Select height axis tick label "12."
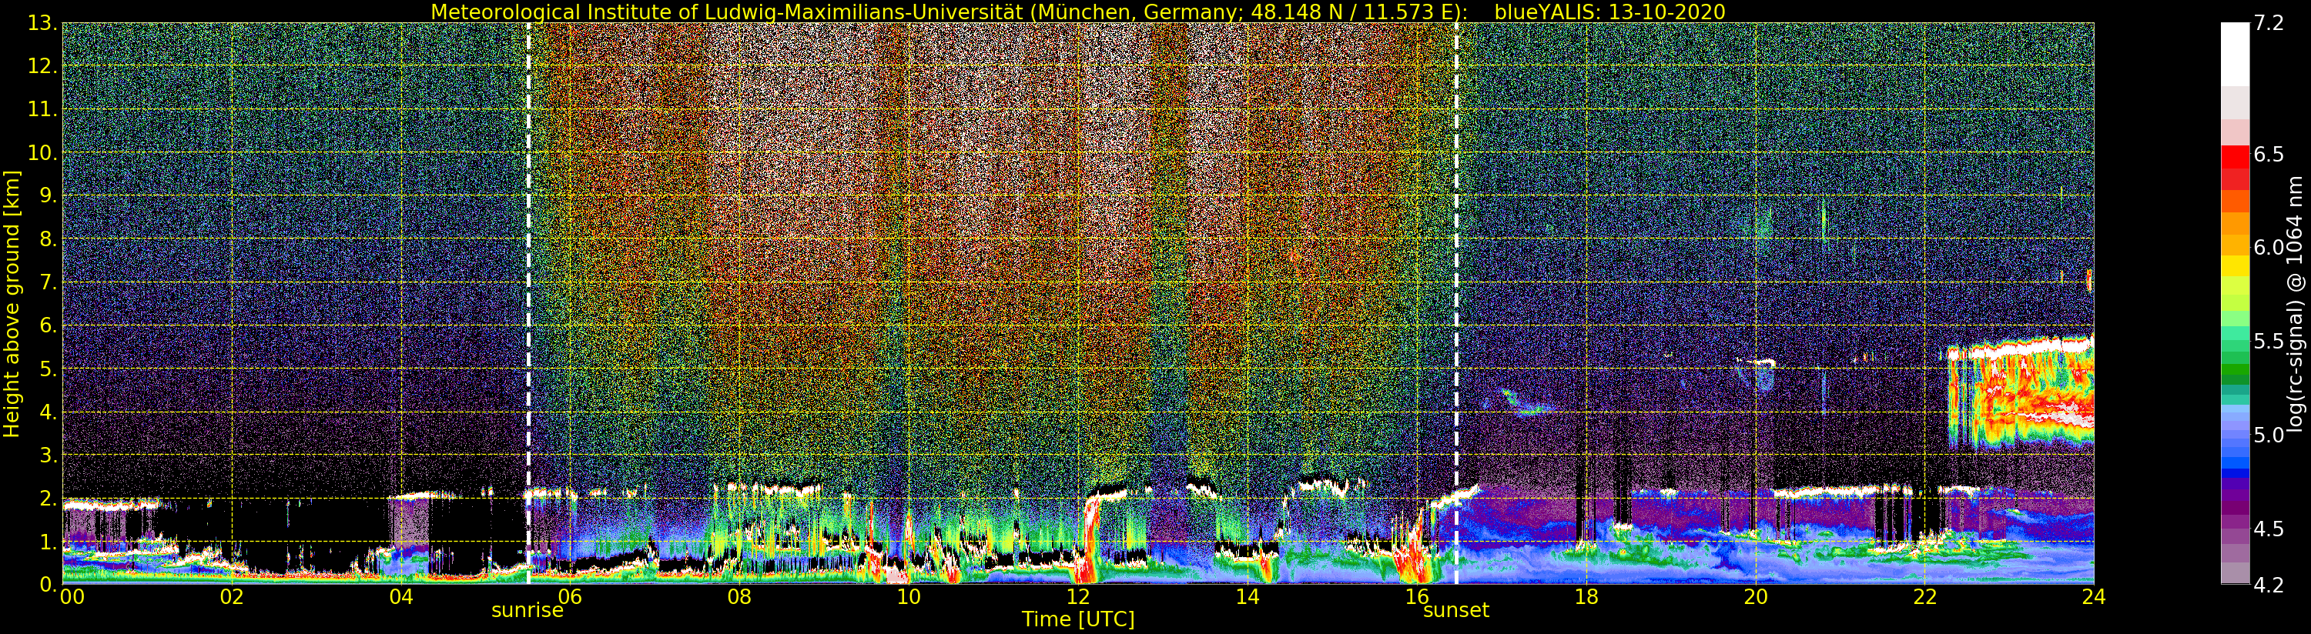 pos(42,66)
